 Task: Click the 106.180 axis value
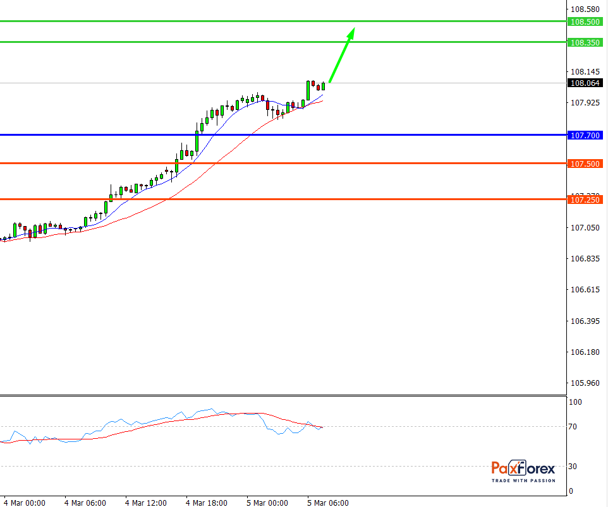click(585, 352)
